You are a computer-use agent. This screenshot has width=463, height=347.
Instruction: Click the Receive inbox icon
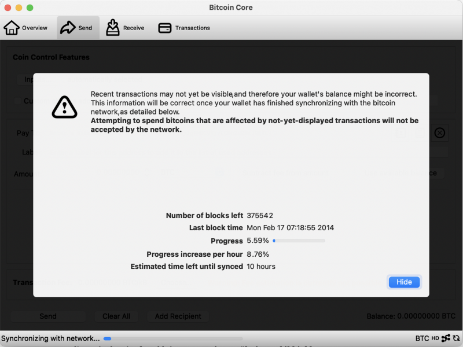click(113, 27)
